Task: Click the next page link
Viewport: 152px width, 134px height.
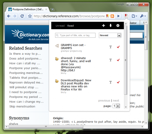Action: [x=116, y=101]
